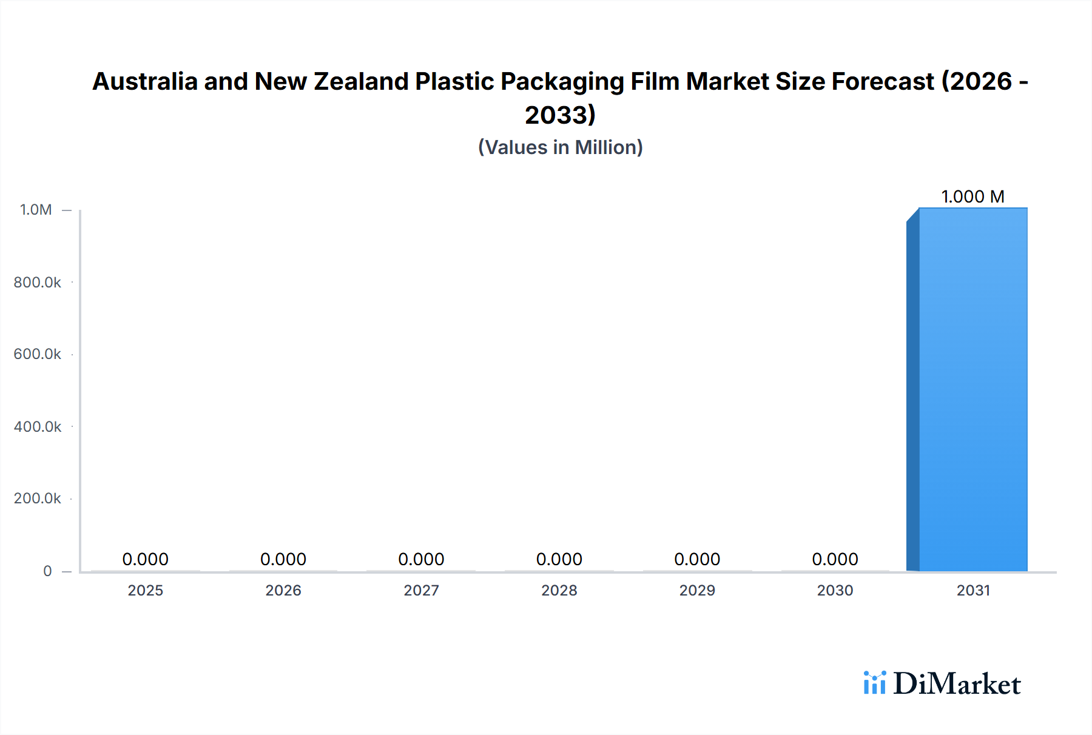
Task: Select the 2028 axis label
Action: (x=560, y=590)
